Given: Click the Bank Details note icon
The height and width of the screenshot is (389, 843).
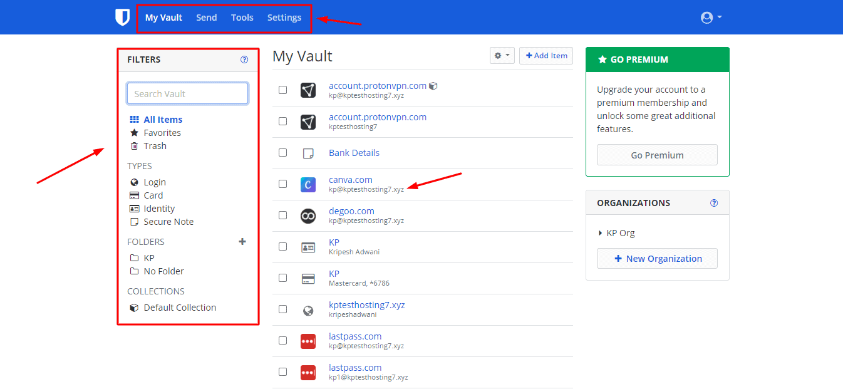Looking at the screenshot, I should tap(308, 153).
